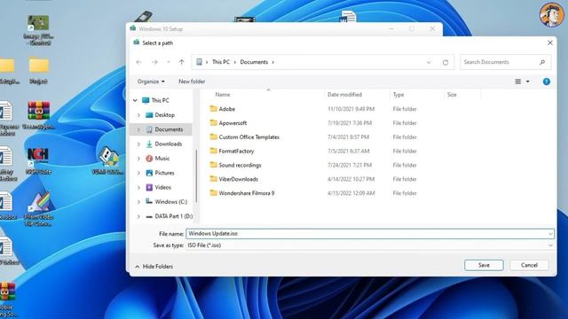Select the Wondershare Filmora 9 folder icon
Image resolution: width=568 pixels, height=319 pixels.
pyautogui.click(x=213, y=193)
